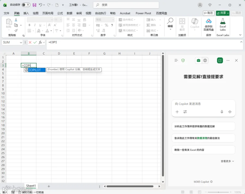Click the voice waveform icon
The width and height of the screenshot is (245, 194).
[230, 112]
